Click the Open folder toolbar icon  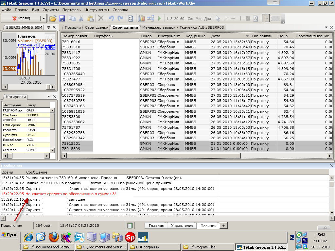[53, 18]
